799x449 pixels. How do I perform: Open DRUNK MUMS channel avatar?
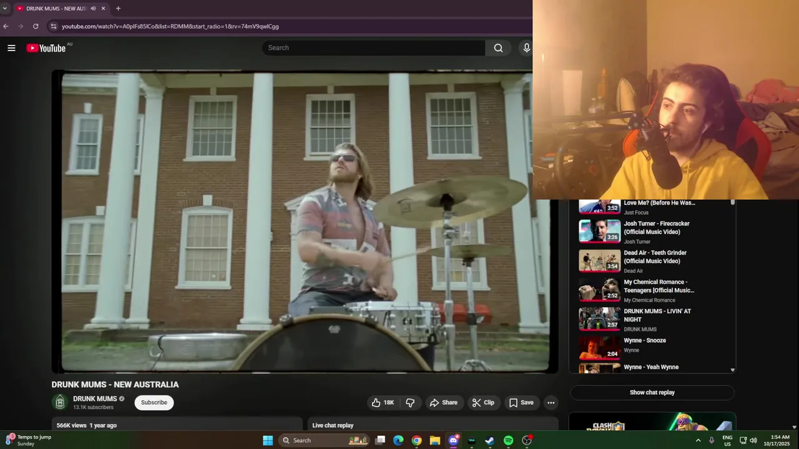(60, 403)
